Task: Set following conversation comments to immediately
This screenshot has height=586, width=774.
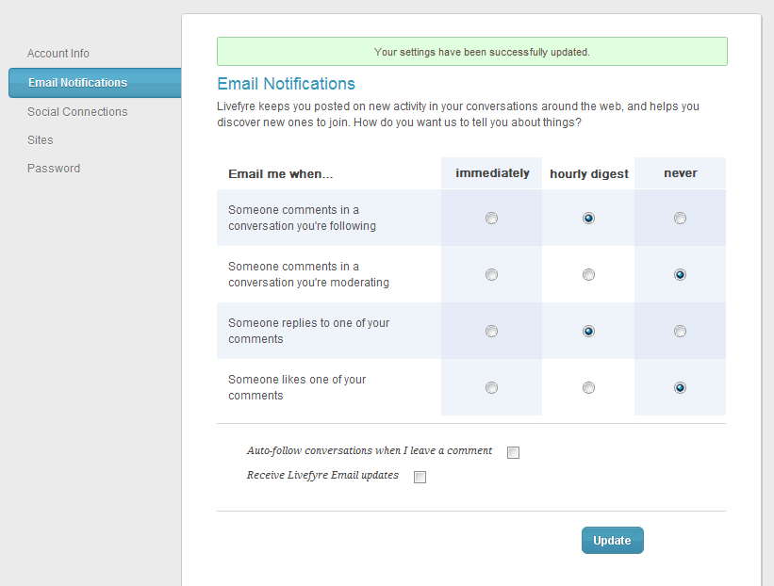Action: click(491, 219)
